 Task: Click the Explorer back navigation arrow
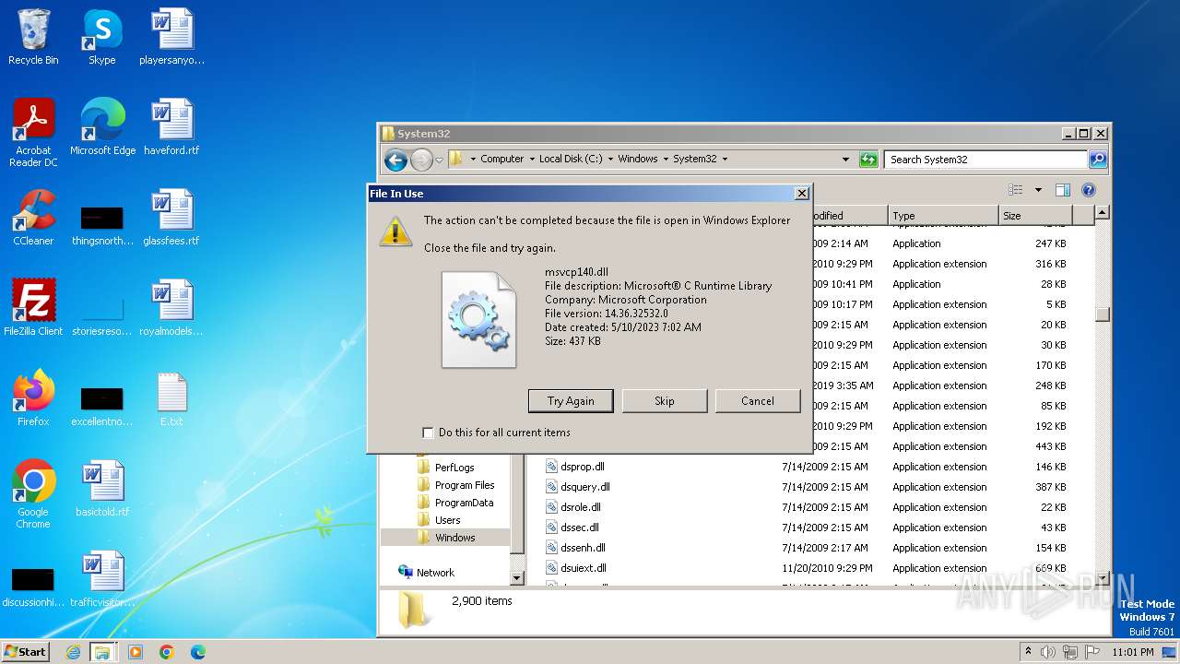395,160
